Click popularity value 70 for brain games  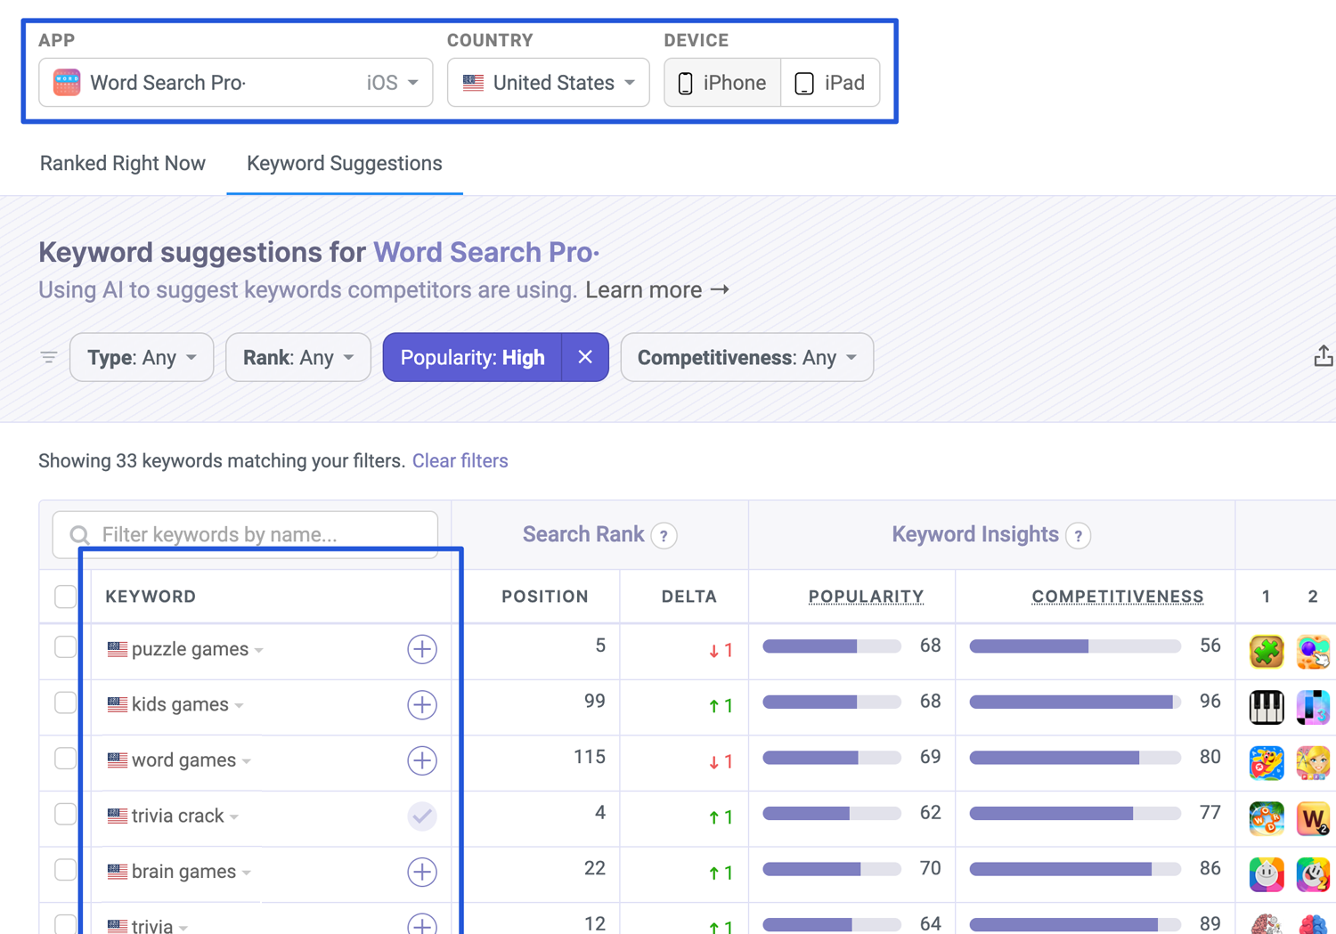[x=930, y=868]
